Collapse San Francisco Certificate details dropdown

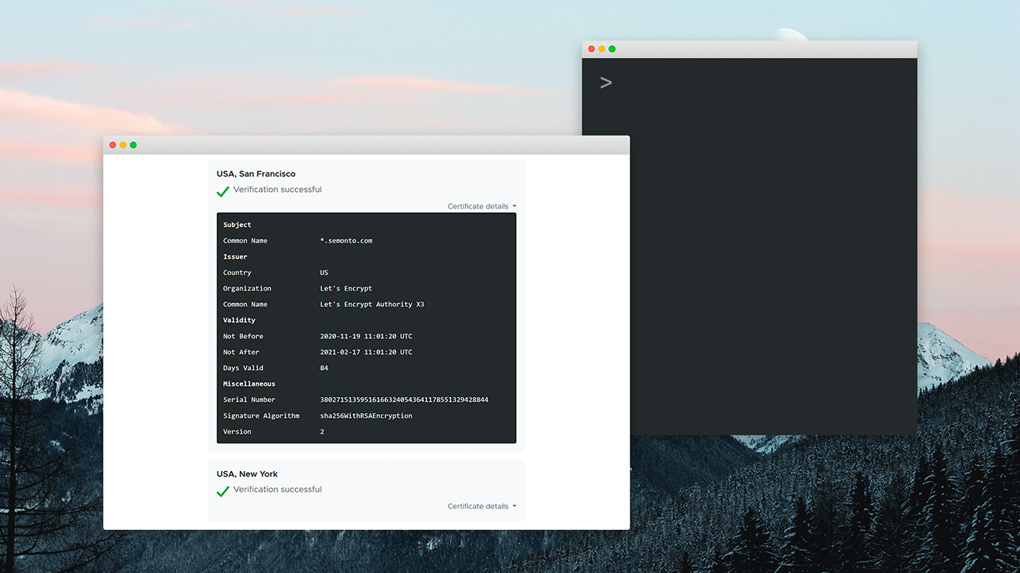(481, 206)
